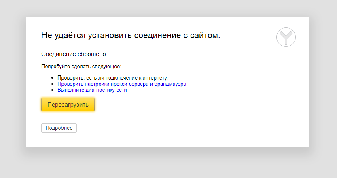Viewport: 337px width, 178px height.
Task: Open details with the Подробнее button
Action: [x=59, y=128]
